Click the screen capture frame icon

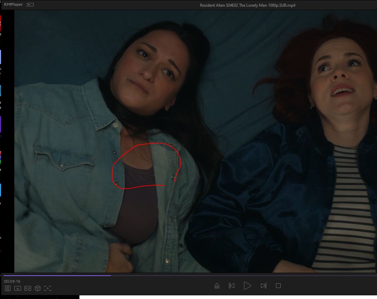pos(48,288)
